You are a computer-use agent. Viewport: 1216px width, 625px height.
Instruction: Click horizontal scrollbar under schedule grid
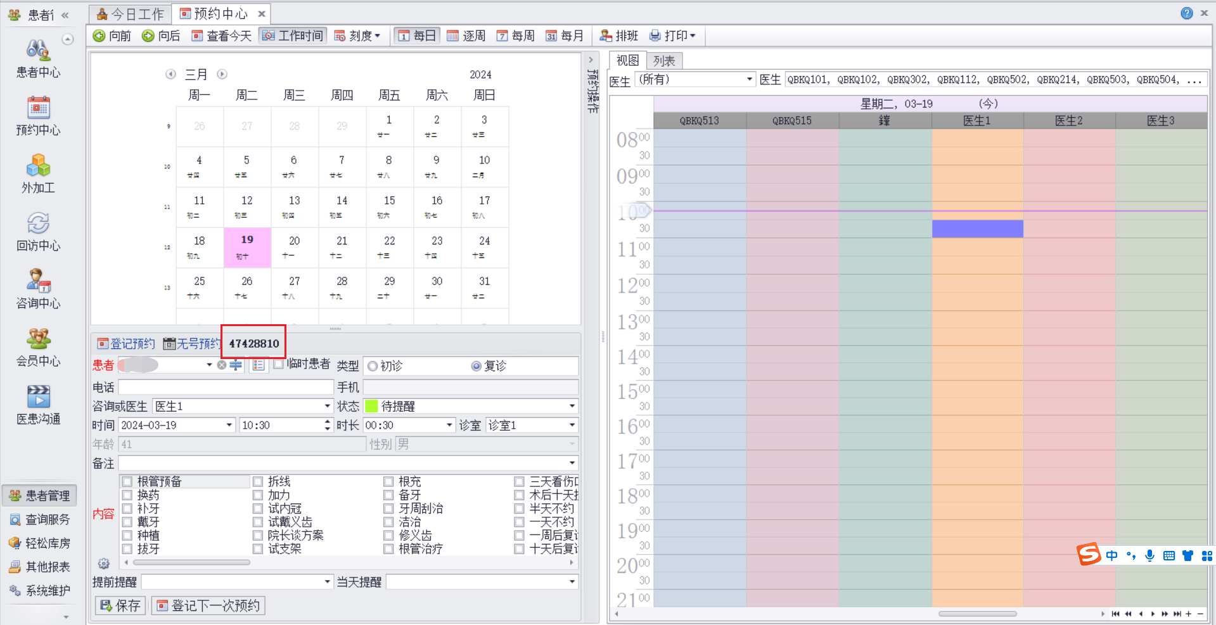977,614
